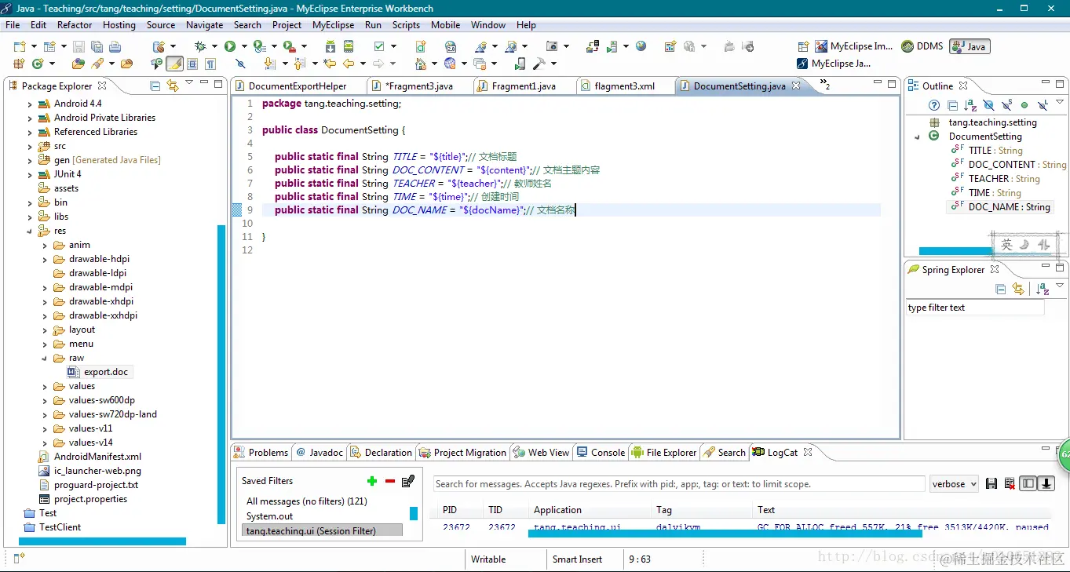Open Outline help question mark icon
1070x572 pixels.
pos(934,105)
